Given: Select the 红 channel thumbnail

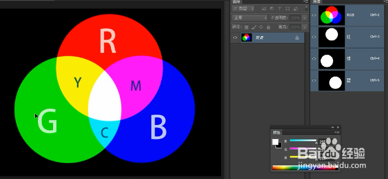Looking at the screenshot, I should [x=332, y=37].
